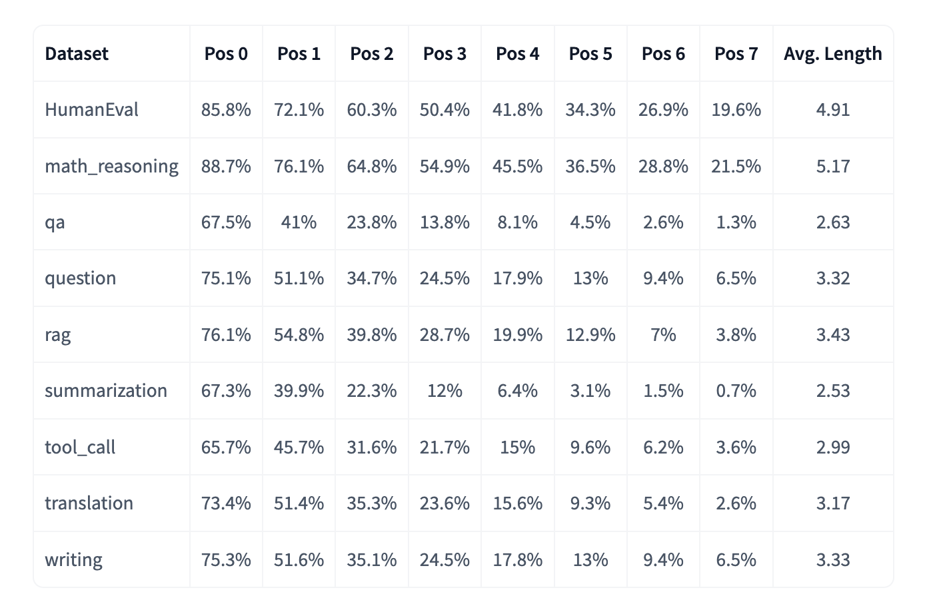The height and width of the screenshot is (606, 929).
Task: Select the Pos 3 column header
Action: (445, 54)
